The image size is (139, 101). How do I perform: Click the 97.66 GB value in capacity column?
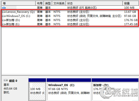tap(130, 16)
